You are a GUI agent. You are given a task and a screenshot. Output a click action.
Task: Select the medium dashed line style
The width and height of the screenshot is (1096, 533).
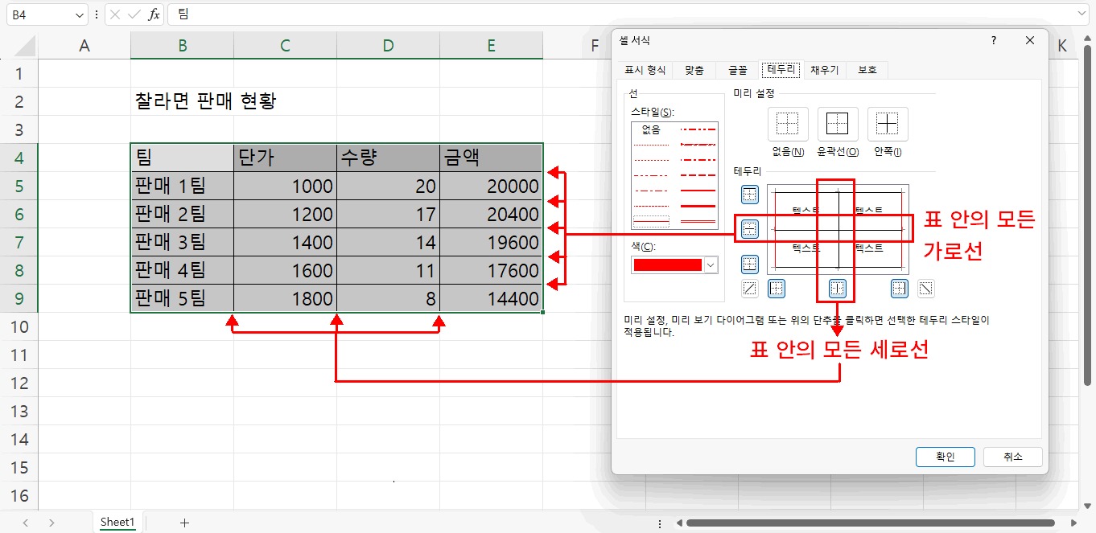pos(698,174)
